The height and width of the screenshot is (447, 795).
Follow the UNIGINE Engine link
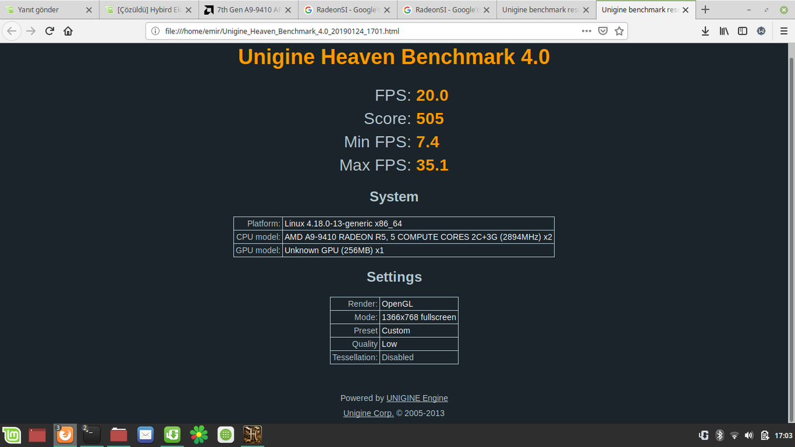pyautogui.click(x=417, y=398)
